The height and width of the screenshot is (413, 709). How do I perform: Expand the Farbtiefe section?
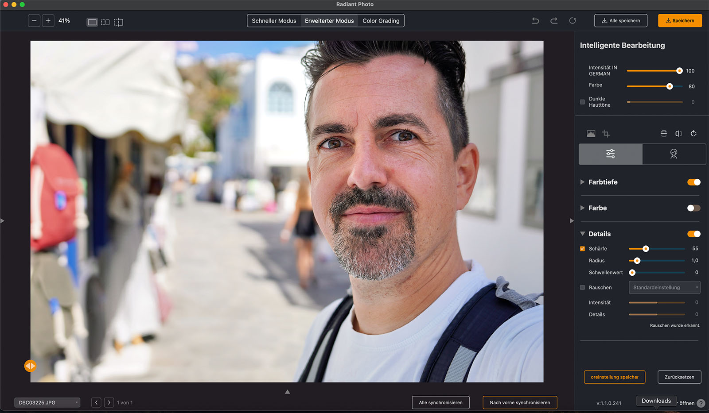click(582, 182)
